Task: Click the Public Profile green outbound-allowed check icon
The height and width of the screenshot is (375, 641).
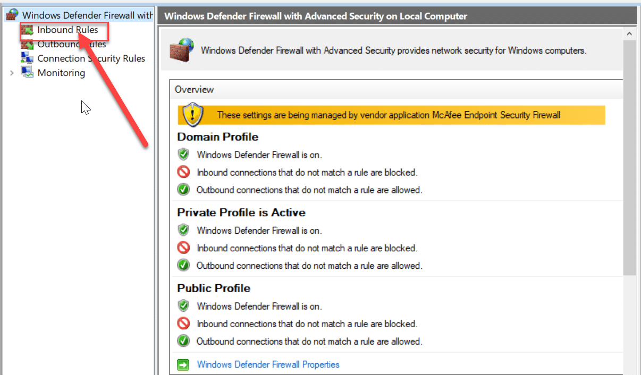Action: [x=183, y=341]
